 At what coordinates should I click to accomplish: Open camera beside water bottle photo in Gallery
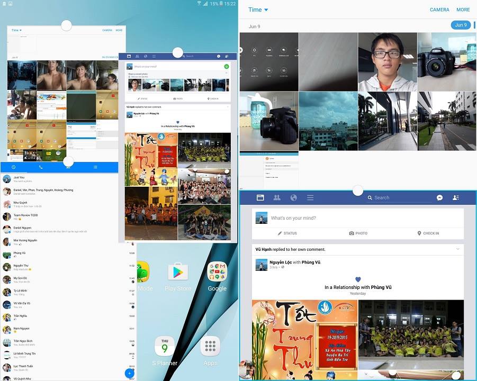coord(269,121)
